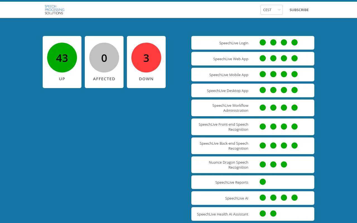The height and width of the screenshot is (223, 357).
Task: Click the SpeechLive Health AI Assistant label
Action: click(x=223, y=214)
